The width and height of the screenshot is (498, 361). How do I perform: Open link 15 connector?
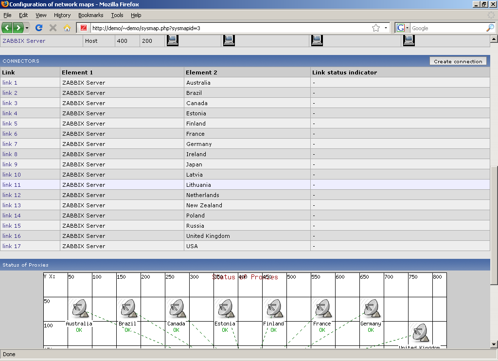[12, 226]
